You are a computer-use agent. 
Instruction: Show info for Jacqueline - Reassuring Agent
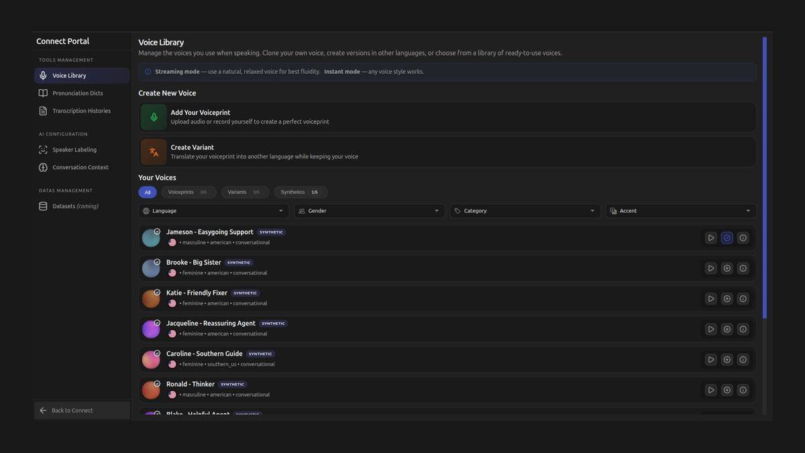[x=743, y=329]
